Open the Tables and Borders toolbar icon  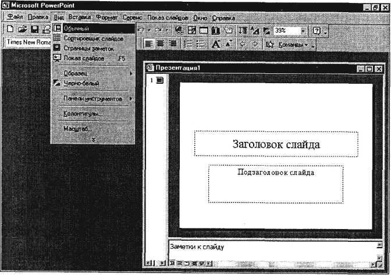(192, 30)
